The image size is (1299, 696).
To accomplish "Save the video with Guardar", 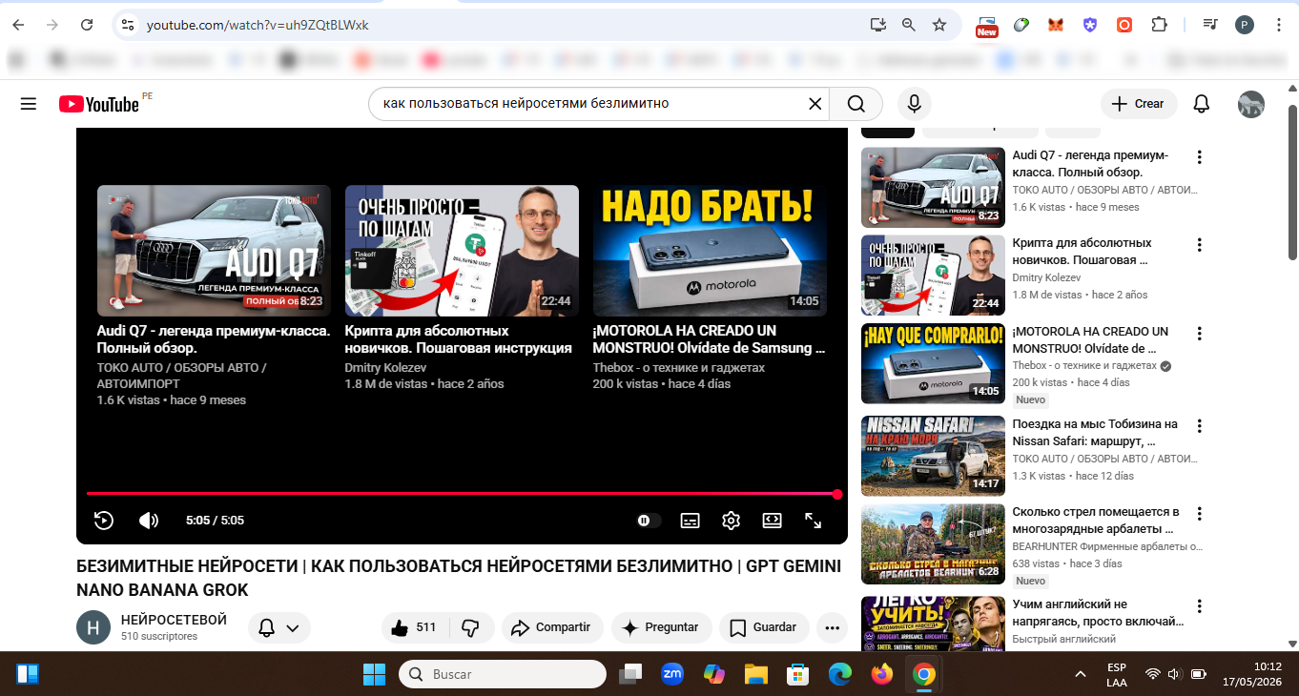I will 763,627.
